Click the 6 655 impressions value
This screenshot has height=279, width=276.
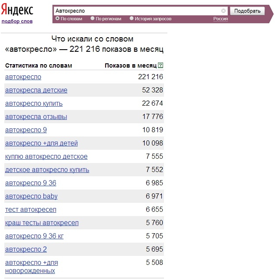coord(155,209)
